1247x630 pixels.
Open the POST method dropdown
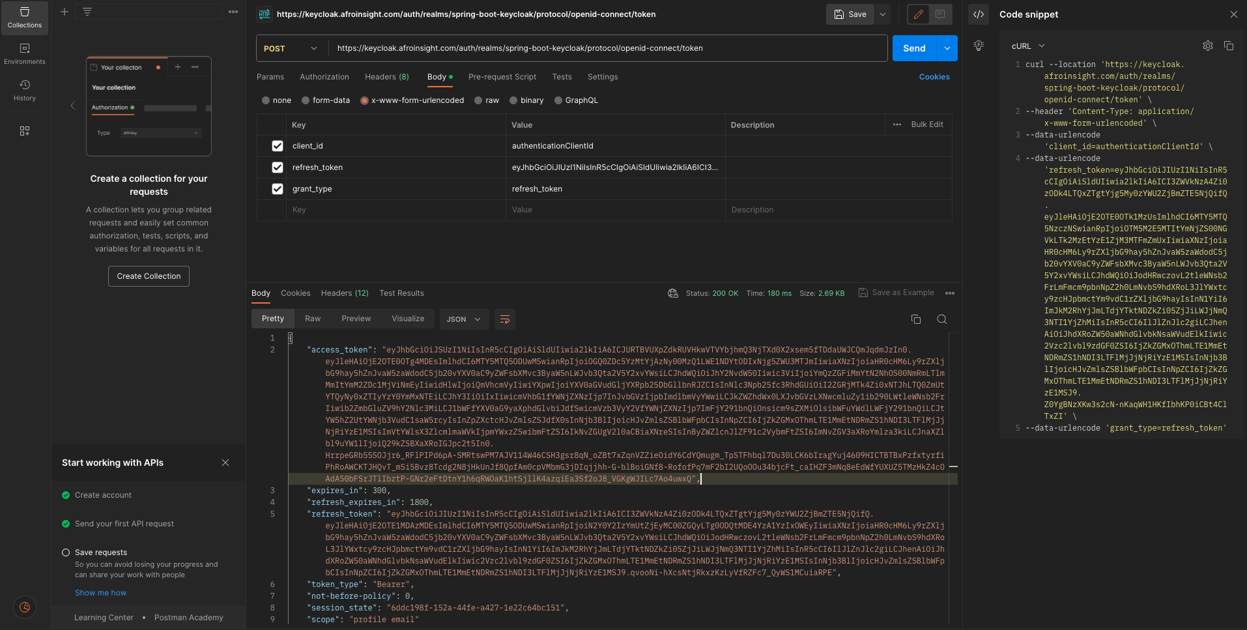(292, 48)
